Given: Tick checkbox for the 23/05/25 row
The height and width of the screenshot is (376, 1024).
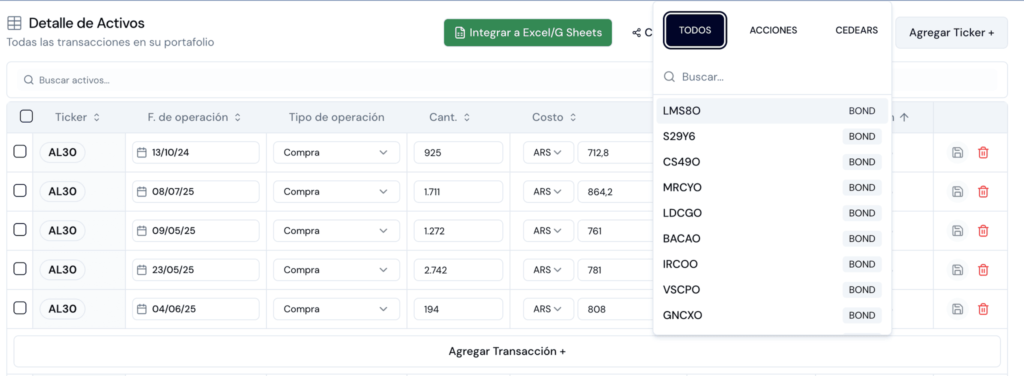Looking at the screenshot, I should coord(20,269).
